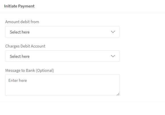Image resolution: width=165 pixels, height=115 pixels.
Task: Click the word 'Optional' in message label
Action: click(45, 70)
